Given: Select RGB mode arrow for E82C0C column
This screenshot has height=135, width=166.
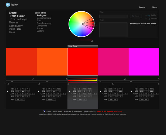Looking at the screenshot, I should 8,91.
